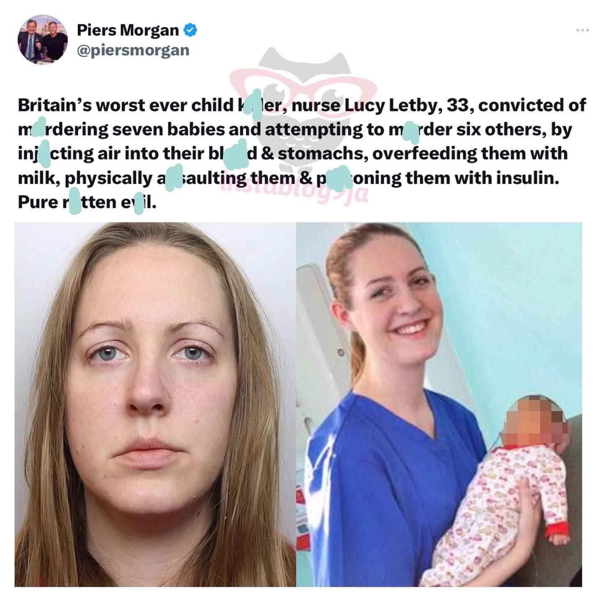Open the left close-up portrait photo

click(155, 404)
